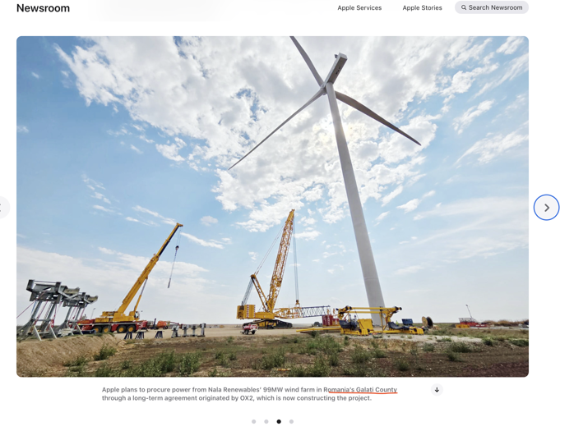Advance to the next gallery slide arrow

tap(546, 208)
